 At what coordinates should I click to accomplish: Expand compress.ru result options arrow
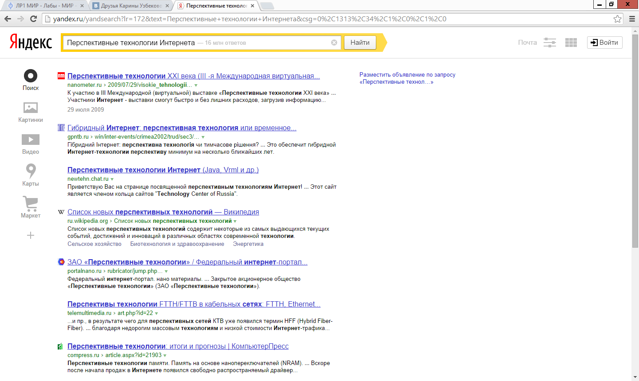[x=165, y=355]
